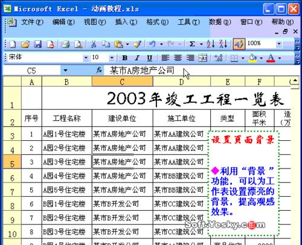Click the Increase Decimal icon
302x245 pixels.
tap(218, 58)
